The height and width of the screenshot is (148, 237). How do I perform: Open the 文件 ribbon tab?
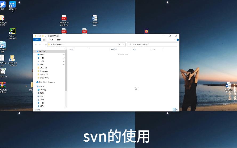click(x=37, y=40)
